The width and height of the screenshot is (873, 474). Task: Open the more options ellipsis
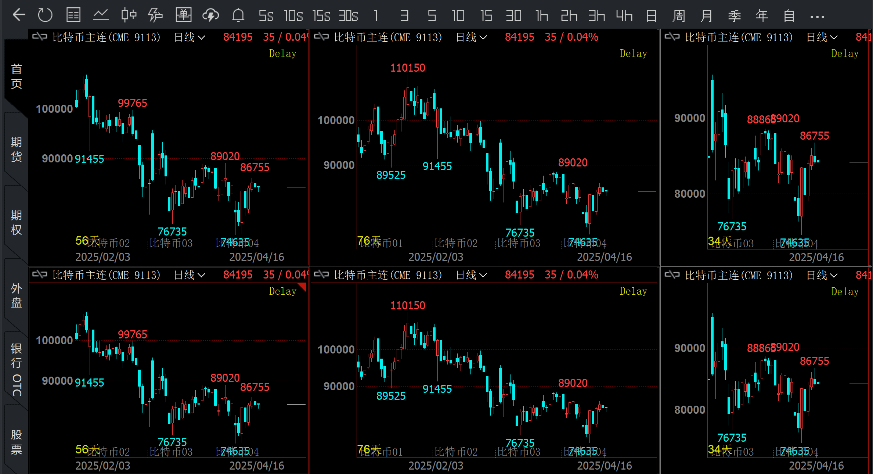click(x=817, y=17)
